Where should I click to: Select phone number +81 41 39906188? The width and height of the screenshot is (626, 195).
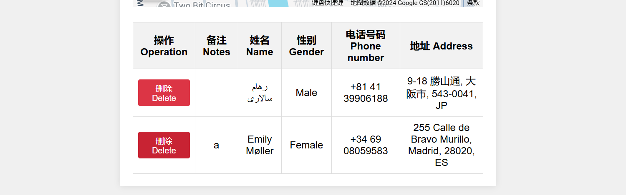366,93
